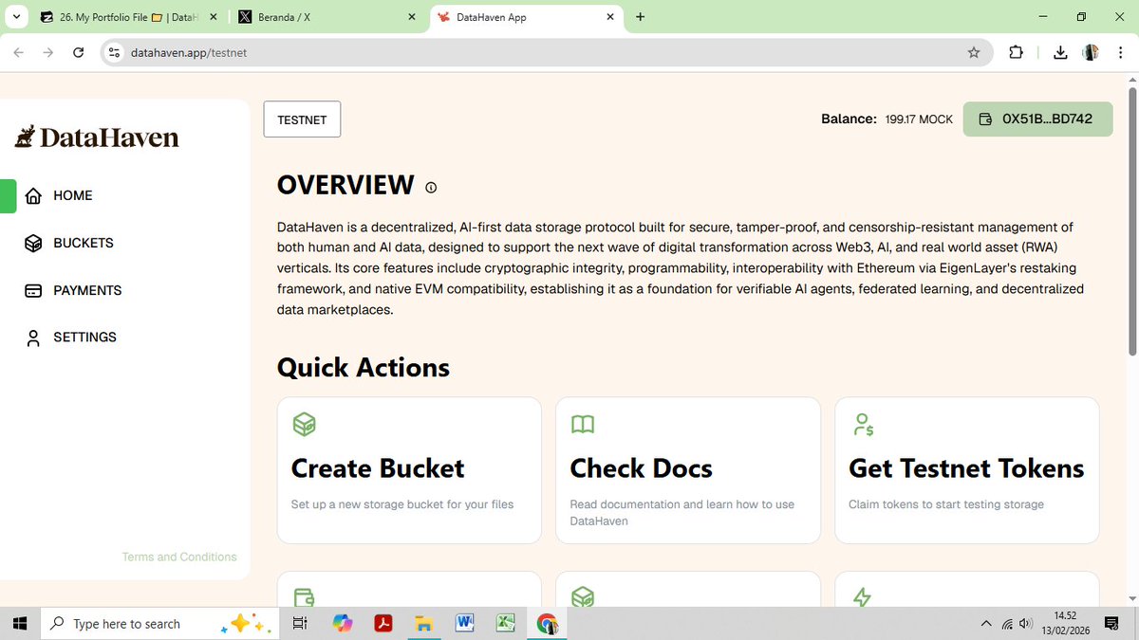
Task: Open Copilot from the taskbar
Action: tap(343, 623)
